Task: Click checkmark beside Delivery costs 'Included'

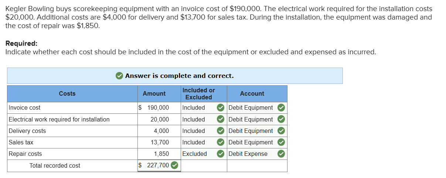Action: click(220, 131)
